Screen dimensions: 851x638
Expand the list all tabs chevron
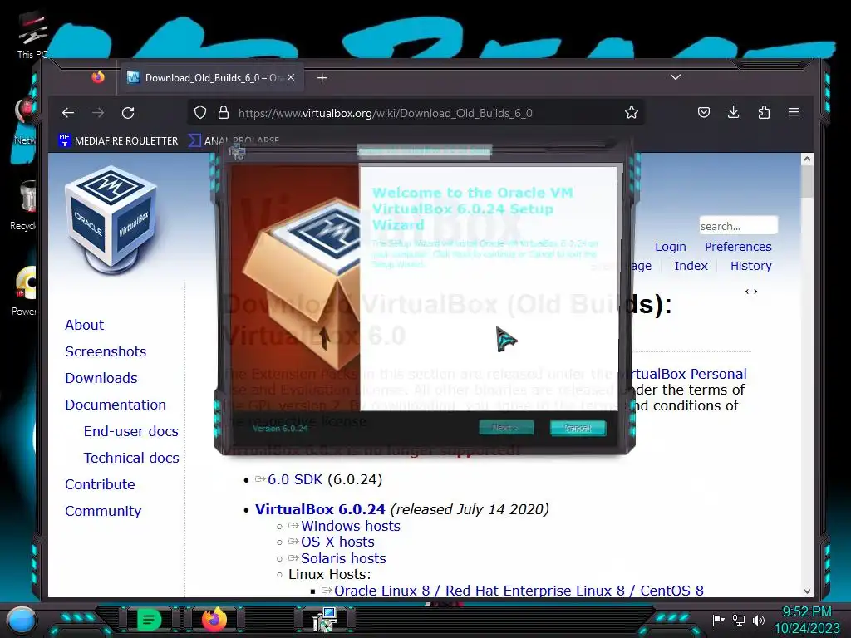pyautogui.click(x=675, y=77)
